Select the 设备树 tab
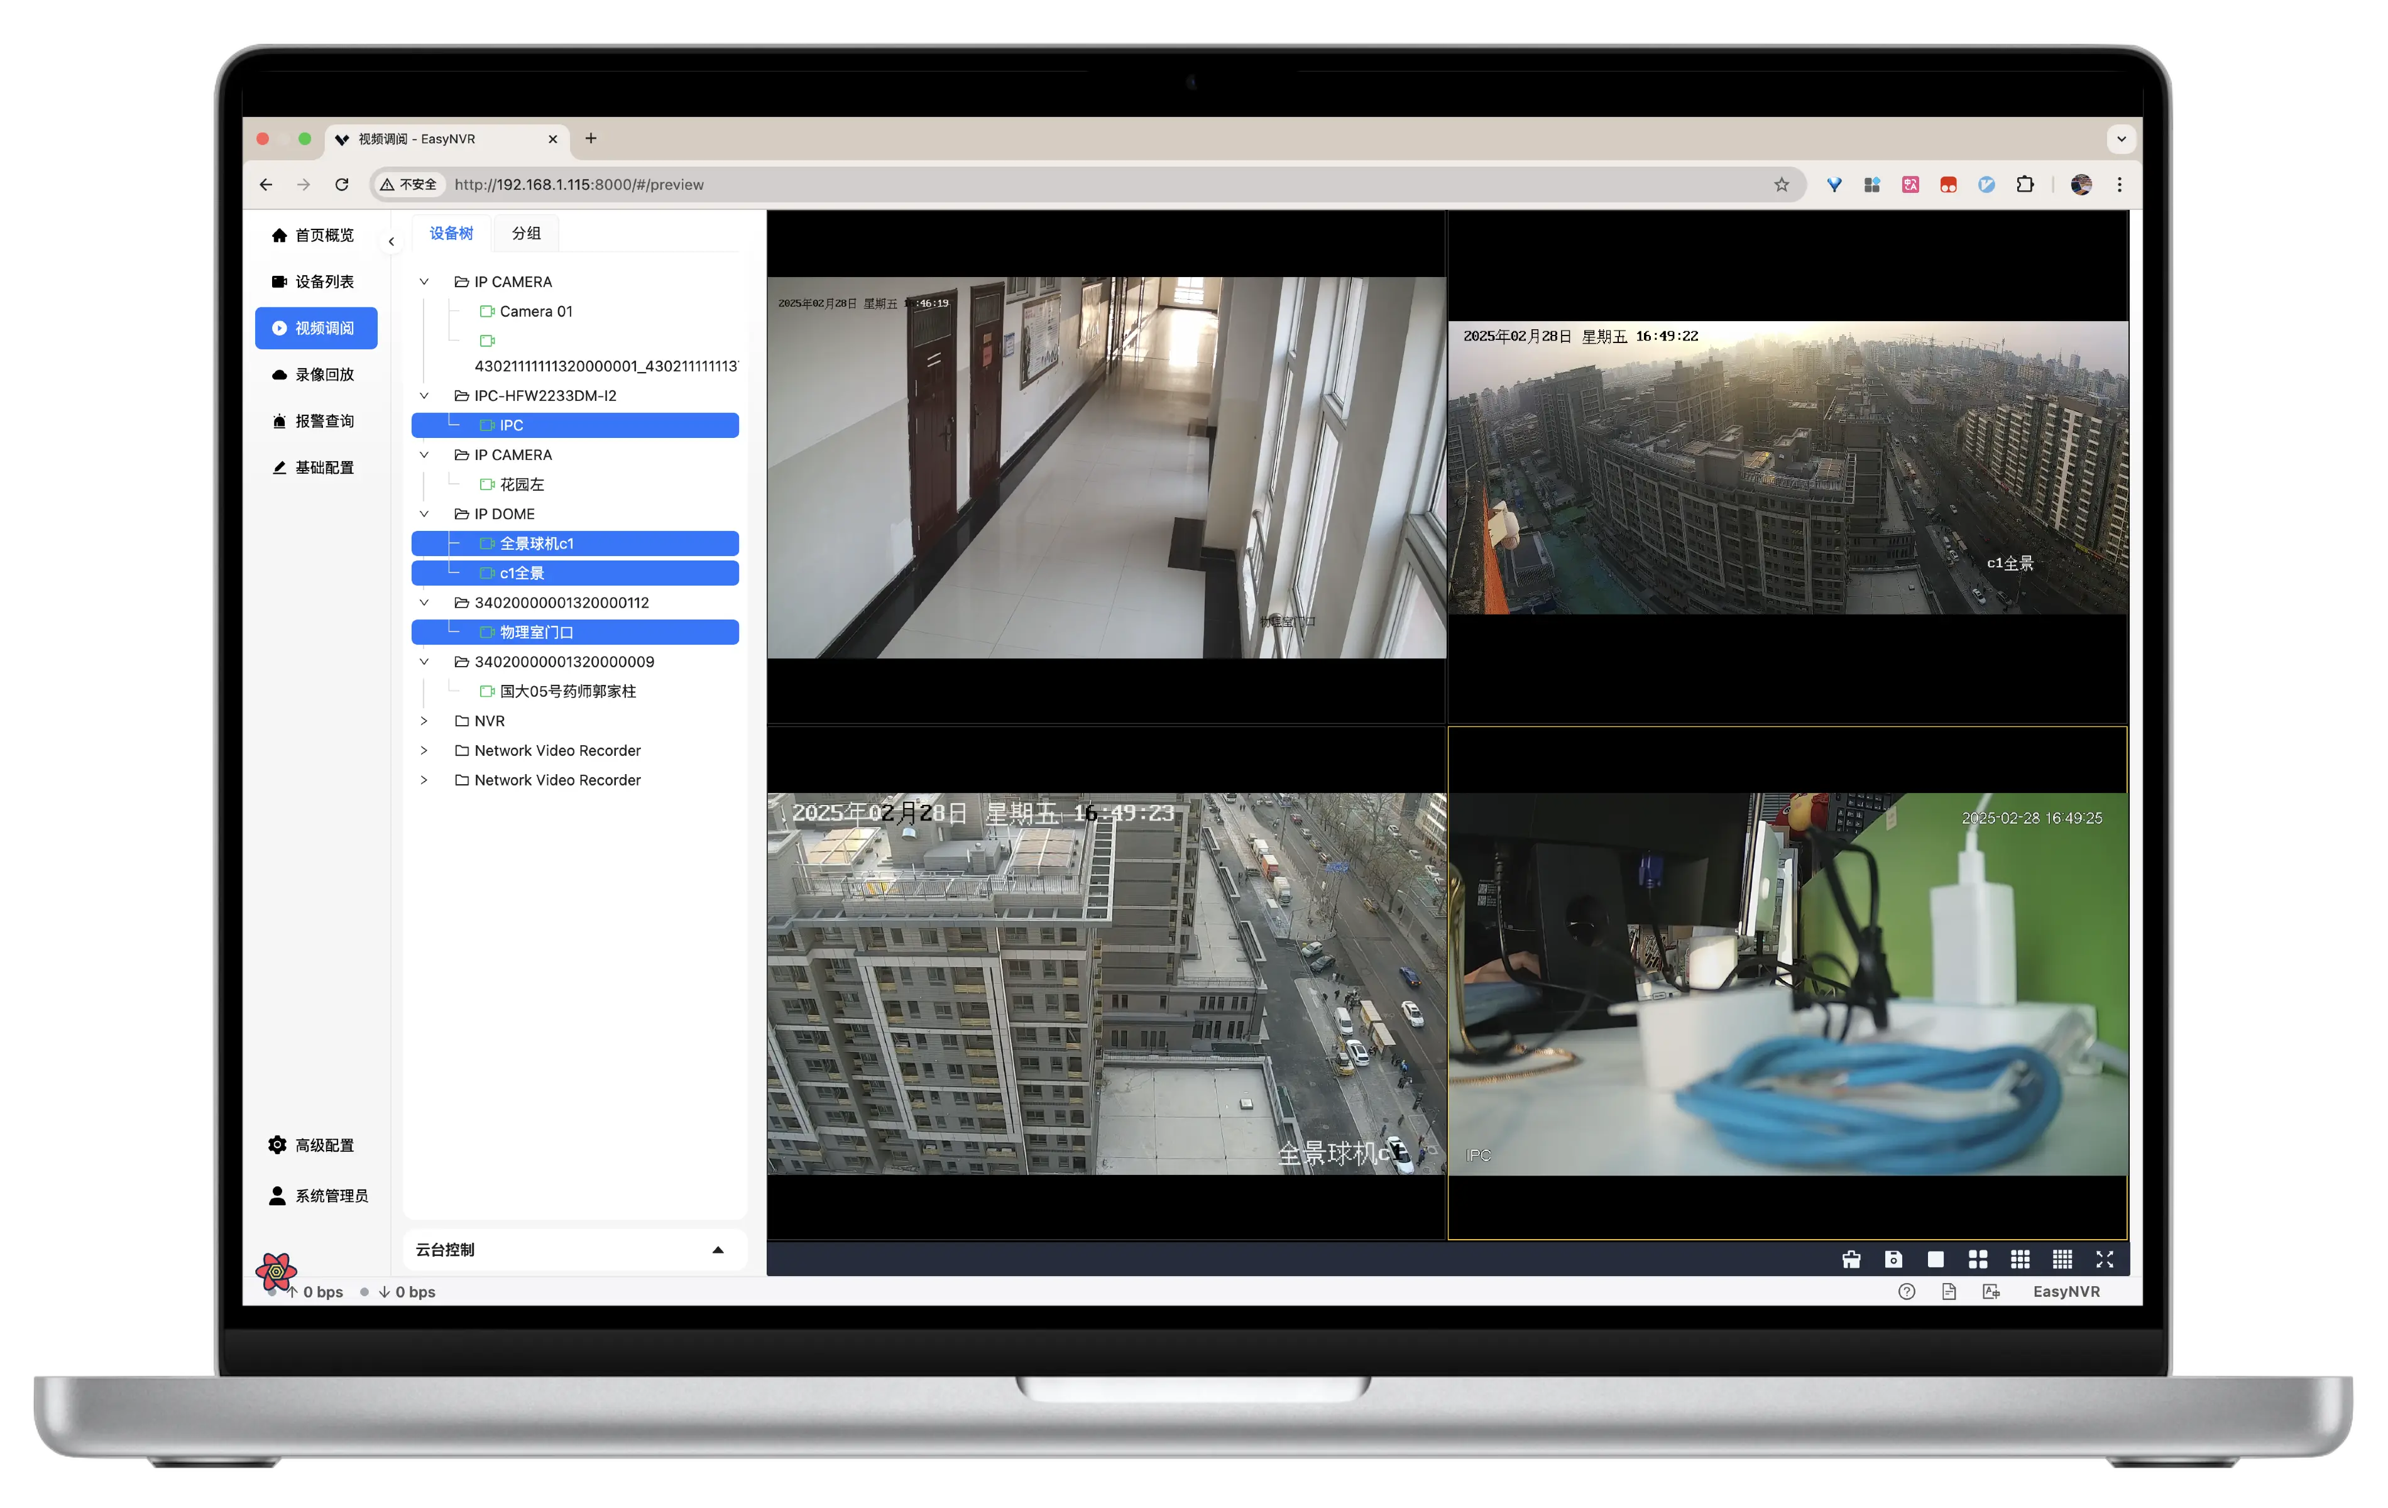Image resolution: width=2388 pixels, height=1508 pixels. [x=451, y=233]
